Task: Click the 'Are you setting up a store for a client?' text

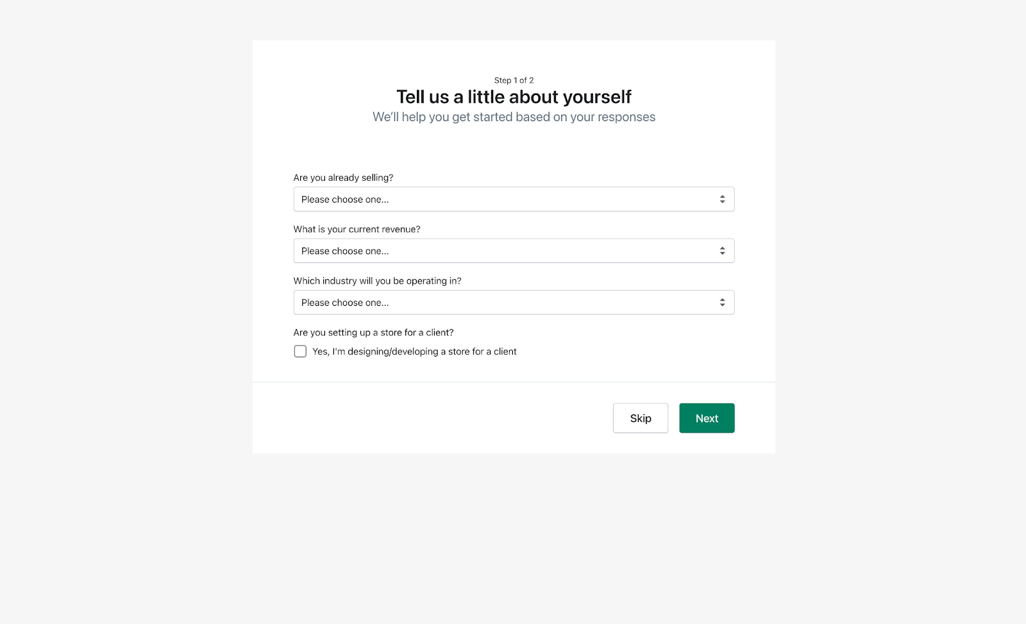Action: [x=373, y=332]
